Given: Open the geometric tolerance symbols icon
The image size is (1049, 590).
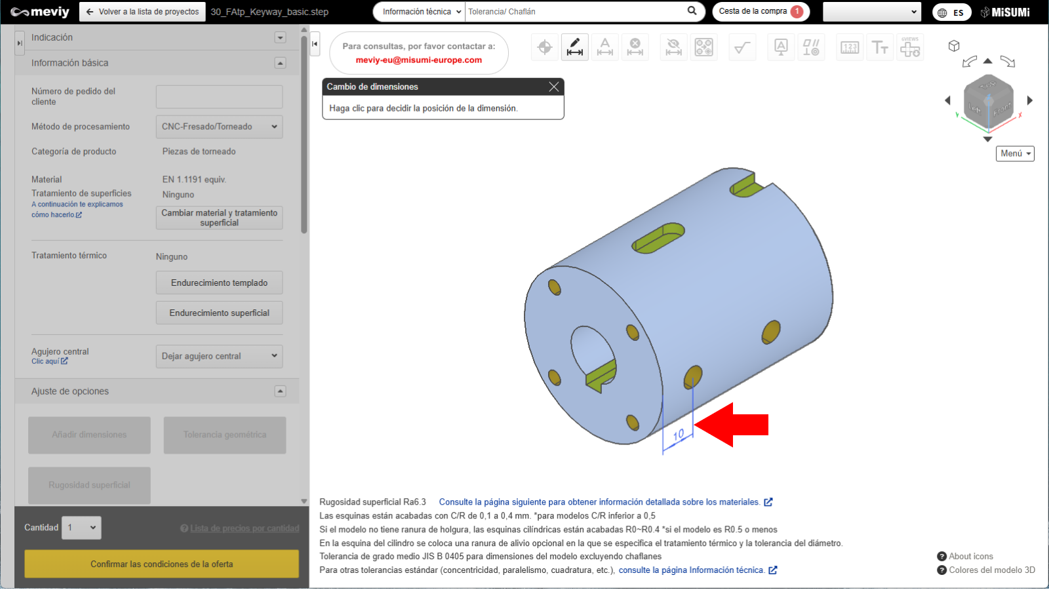Looking at the screenshot, I should [x=811, y=47].
